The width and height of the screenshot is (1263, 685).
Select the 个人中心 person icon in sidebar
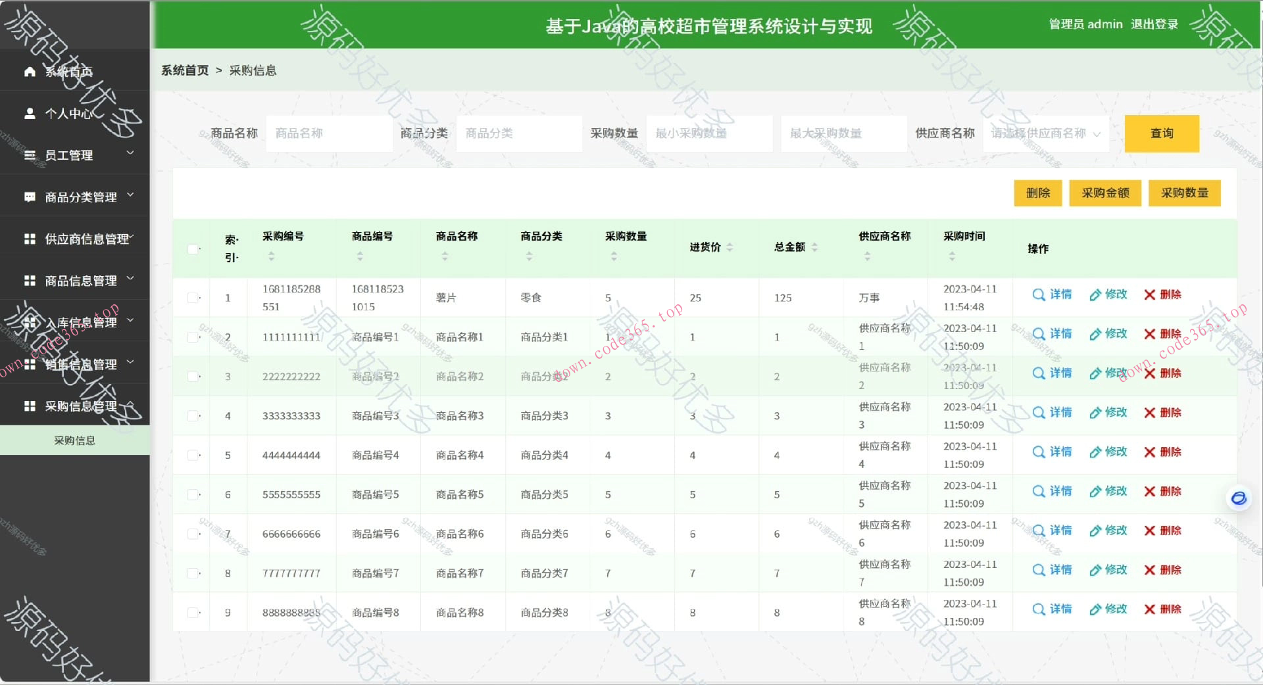point(29,113)
